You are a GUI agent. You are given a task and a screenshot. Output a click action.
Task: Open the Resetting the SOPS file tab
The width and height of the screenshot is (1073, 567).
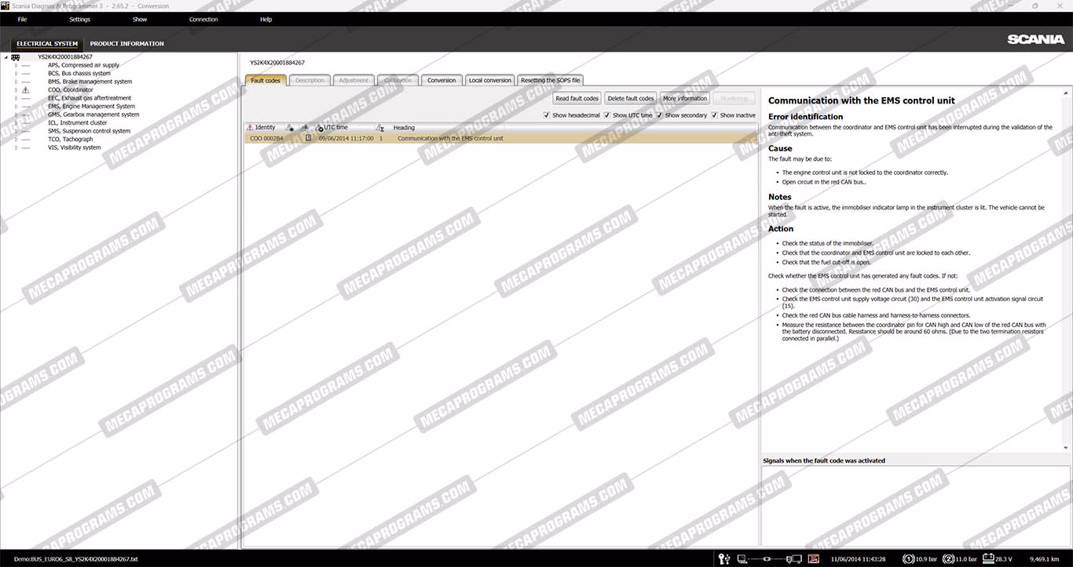pyautogui.click(x=551, y=80)
